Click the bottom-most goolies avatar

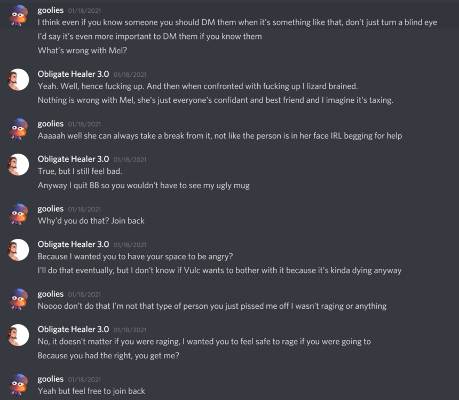pyautogui.click(x=18, y=384)
